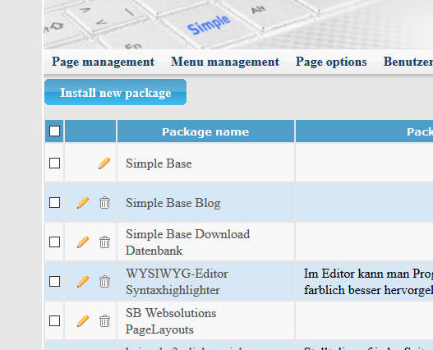Open the Benutzer menu item
Viewport: 433px width, 350px height.
[x=408, y=62]
